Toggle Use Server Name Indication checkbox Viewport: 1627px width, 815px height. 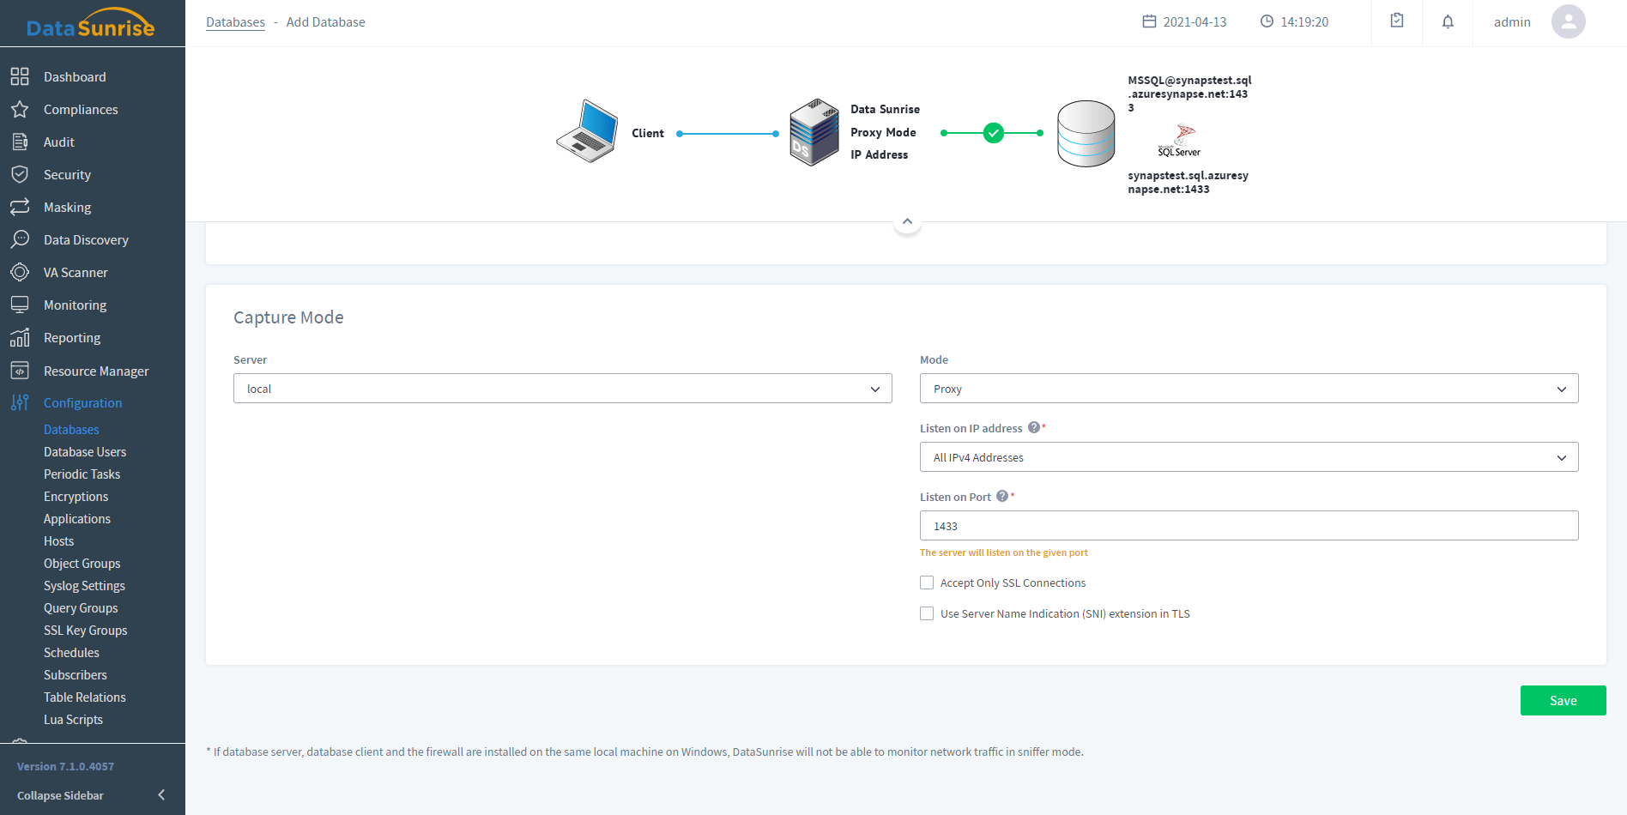927,613
